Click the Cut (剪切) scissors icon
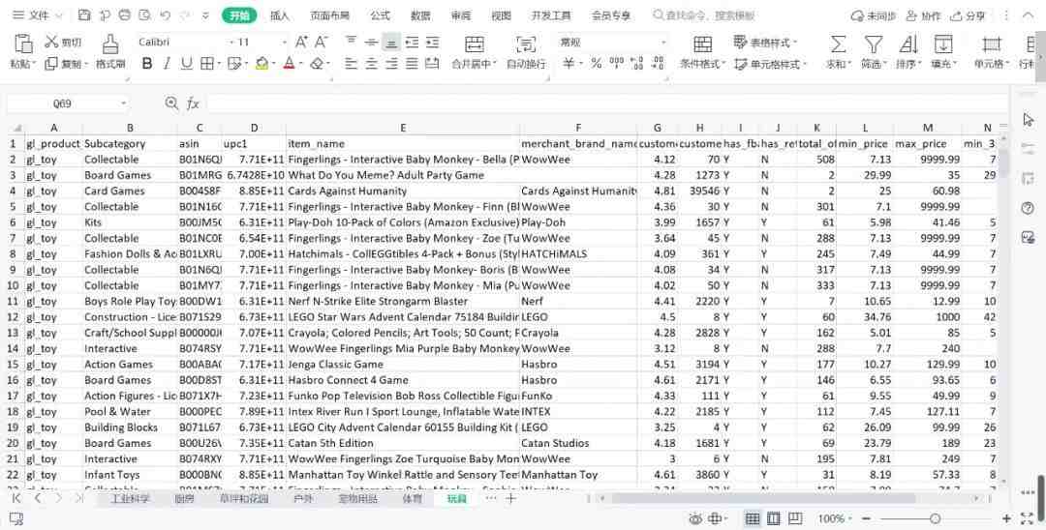The height and width of the screenshot is (530, 1046). [51, 42]
